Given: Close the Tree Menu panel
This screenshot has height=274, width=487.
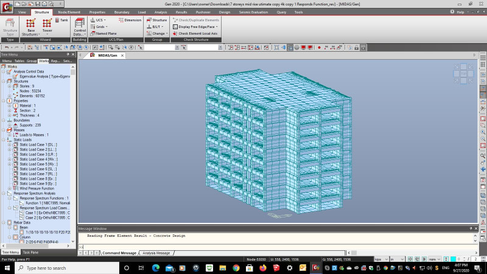Looking at the screenshot, I should [73, 54].
